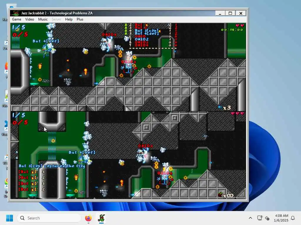Click the taskbar Search box
The width and height of the screenshot is (301, 225).
[49, 218]
